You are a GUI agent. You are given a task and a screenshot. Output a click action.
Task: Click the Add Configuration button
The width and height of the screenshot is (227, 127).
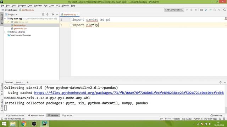coord(174,10)
